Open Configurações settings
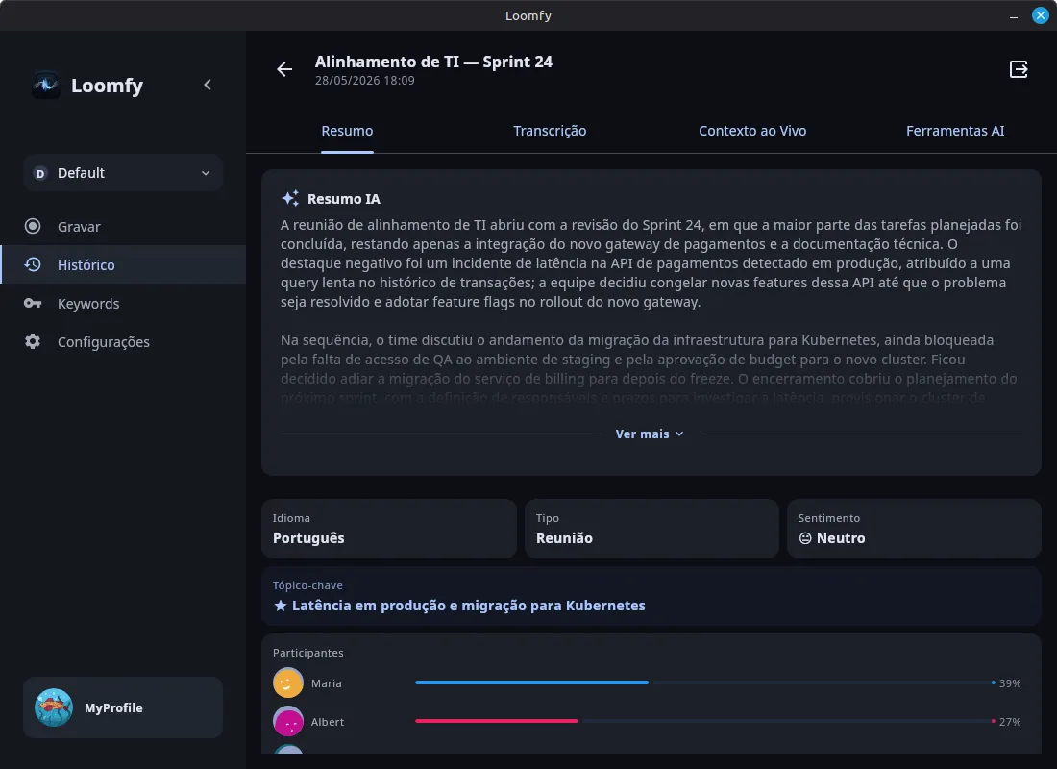 (x=123, y=342)
